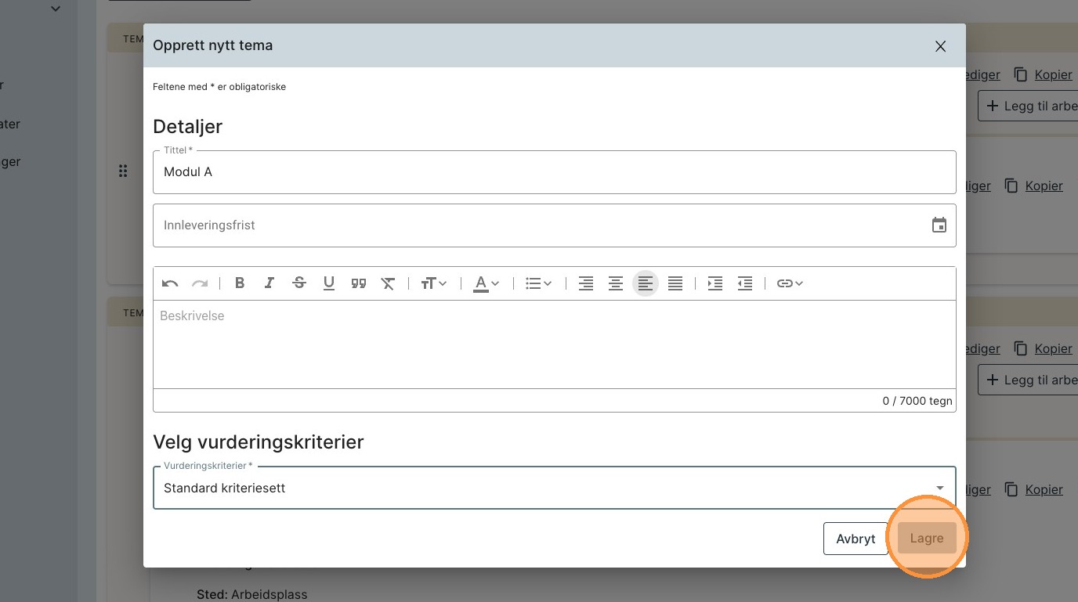Toggle underline formatting
Image resolution: width=1078 pixels, height=602 pixels.
[329, 283]
